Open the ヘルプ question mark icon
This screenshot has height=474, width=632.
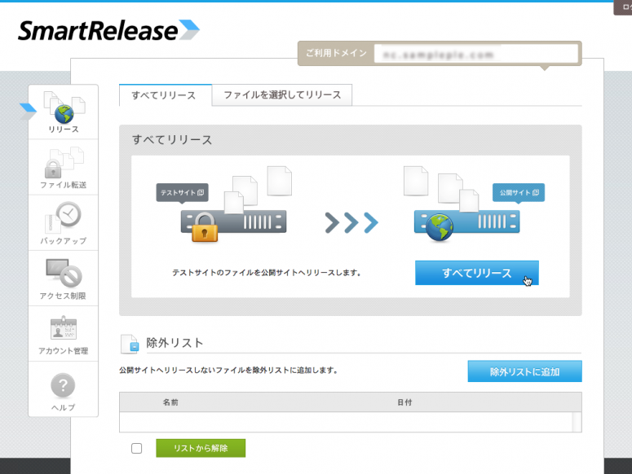(x=63, y=388)
